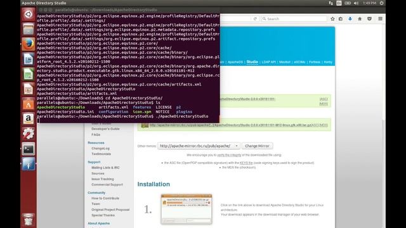Open the LDAP API nav link
This screenshot has width=406, height=228.
point(268,62)
